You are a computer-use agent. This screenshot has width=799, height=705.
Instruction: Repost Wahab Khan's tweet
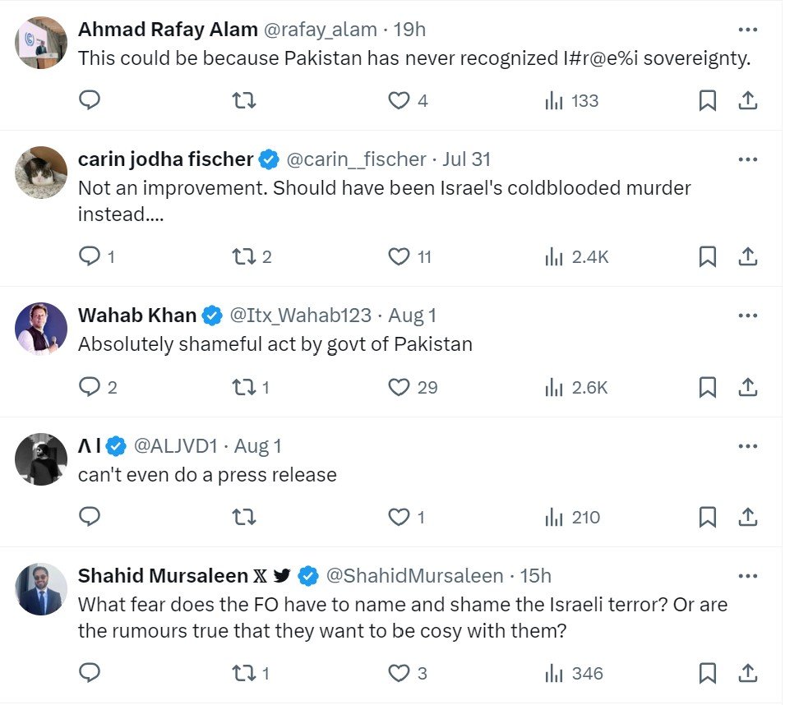(244, 387)
